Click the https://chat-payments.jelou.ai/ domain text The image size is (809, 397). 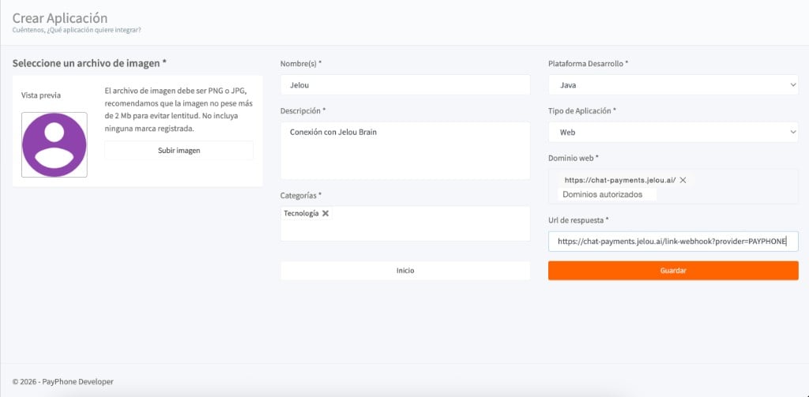click(620, 180)
